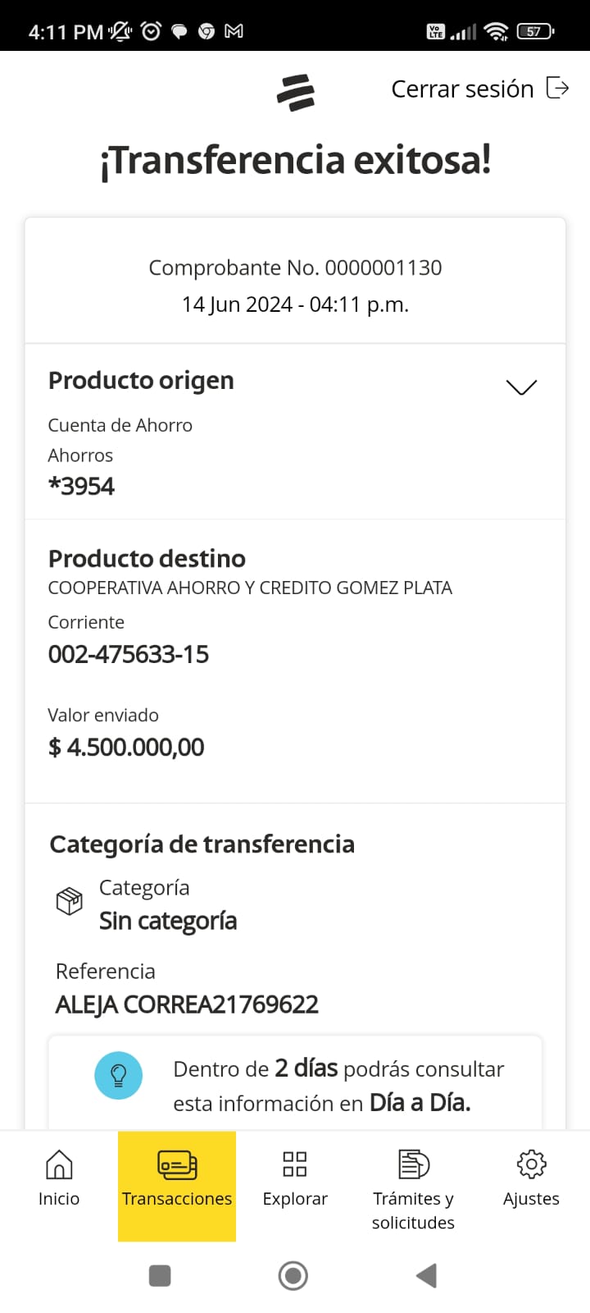Tap the destination account number 002-475633-15
Screen dimensions: 590x1313
point(129,654)
